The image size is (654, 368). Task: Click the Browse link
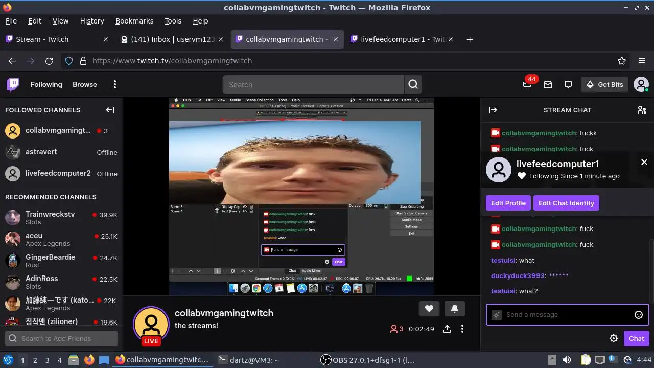[x=85, y=84]
